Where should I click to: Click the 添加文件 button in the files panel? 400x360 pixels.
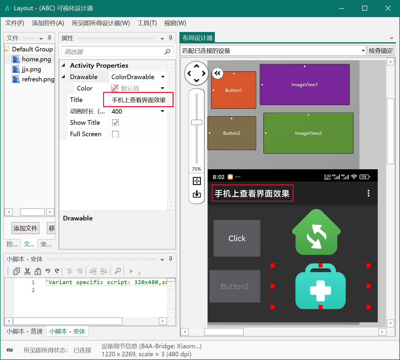point(25,228)
